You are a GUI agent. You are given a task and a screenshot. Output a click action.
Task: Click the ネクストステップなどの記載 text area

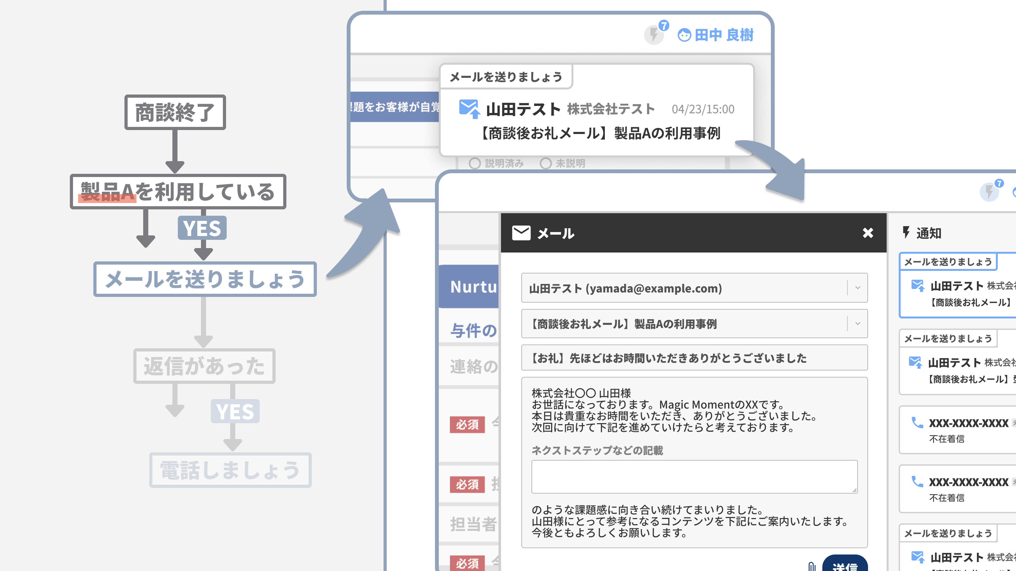pyautogui.click(x=694, y=477)
